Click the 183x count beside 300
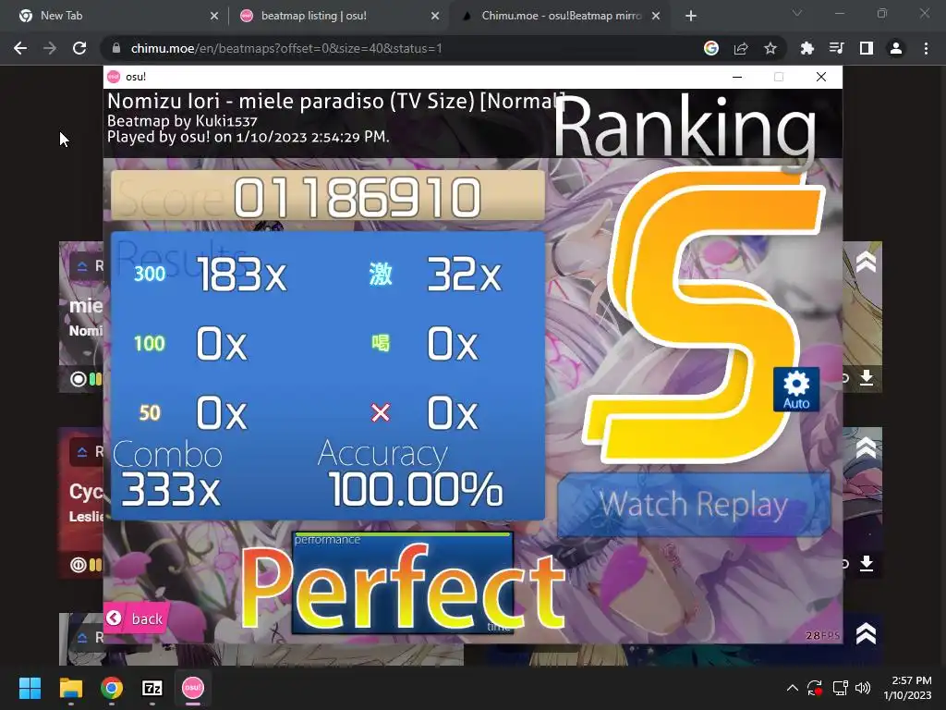 (242, 275)
